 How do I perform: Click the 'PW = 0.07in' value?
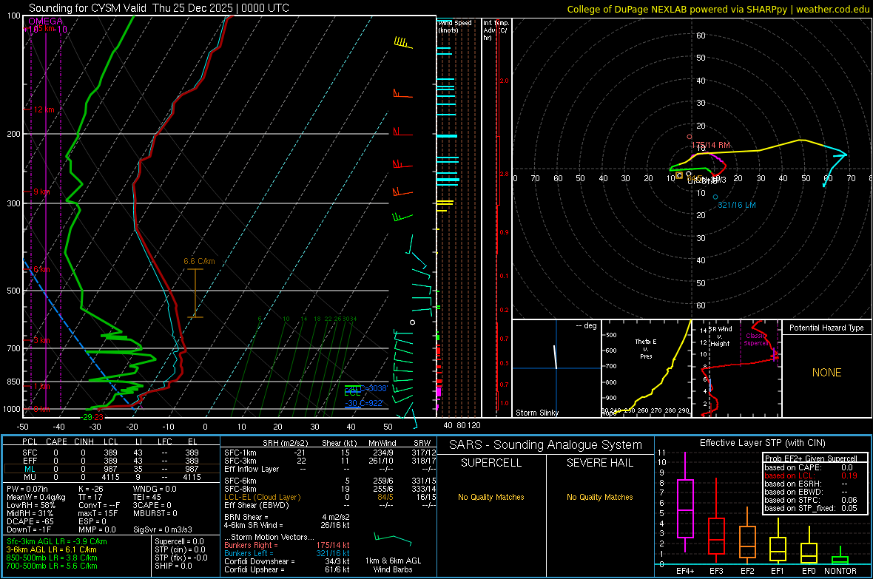[x=27, y=489]
